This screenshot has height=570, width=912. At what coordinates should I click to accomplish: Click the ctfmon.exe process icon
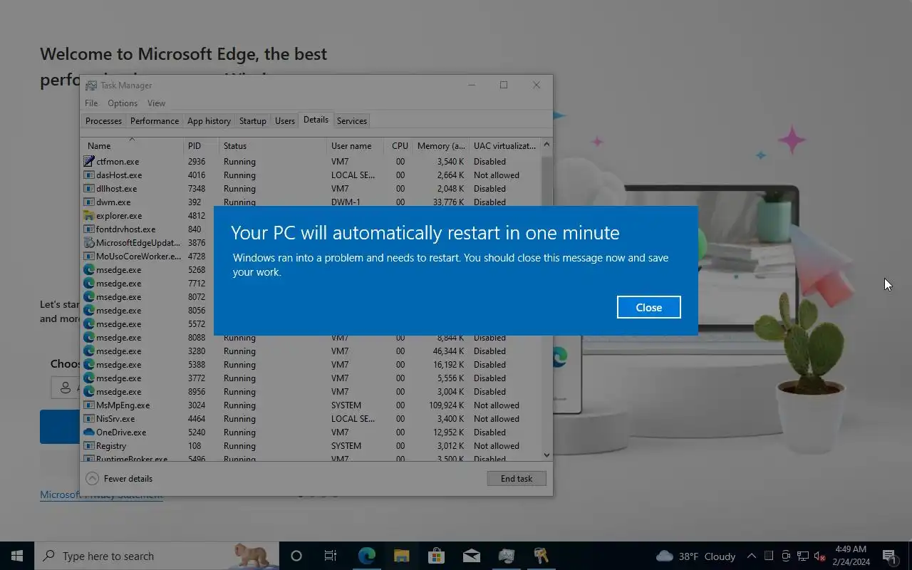(x=89, y=162)
